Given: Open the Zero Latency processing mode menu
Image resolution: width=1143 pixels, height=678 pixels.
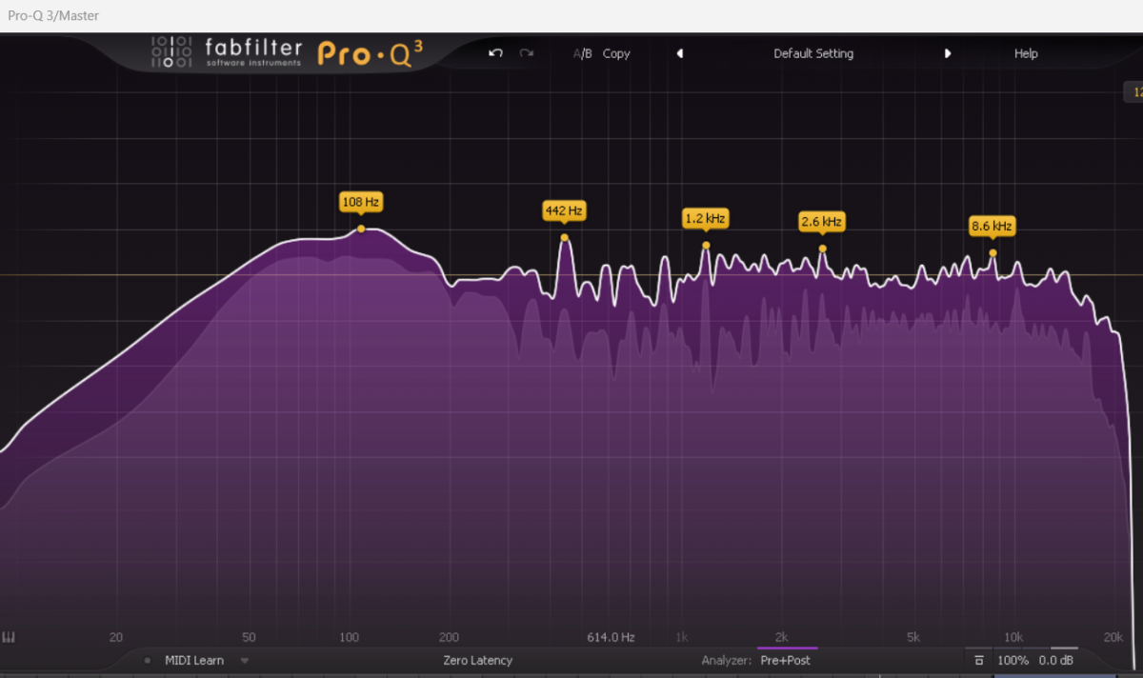Looking at the screenshot, I should [x=477, y=660].
